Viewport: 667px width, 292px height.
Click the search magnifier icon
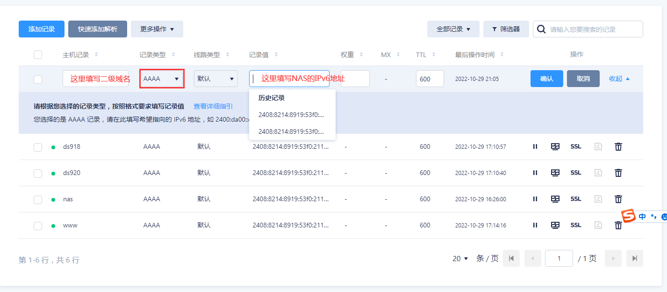coord(541,29)
